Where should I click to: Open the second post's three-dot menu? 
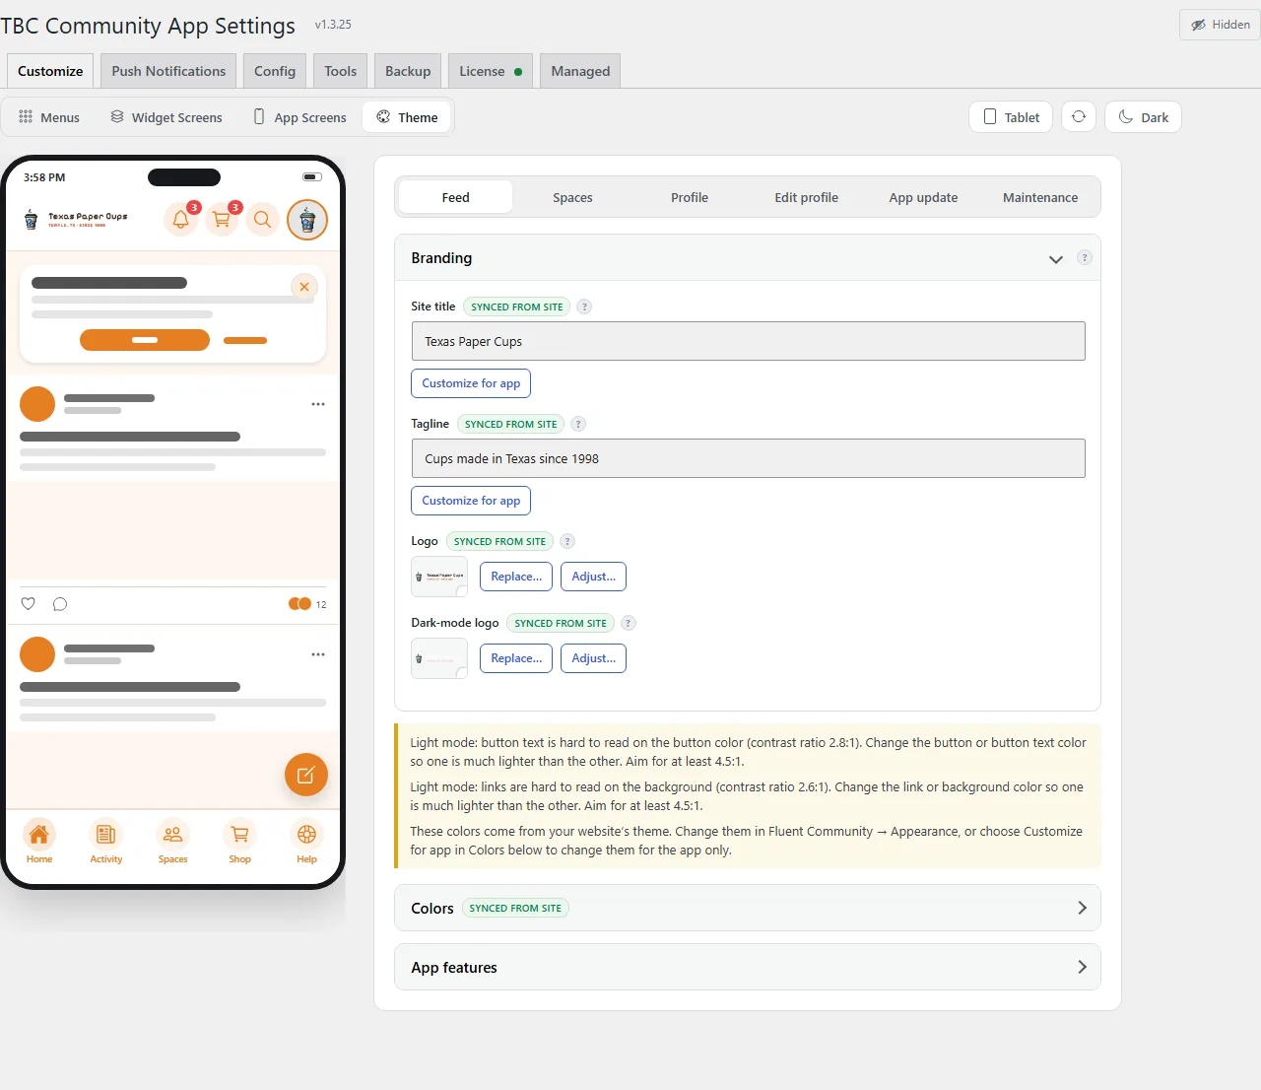coord(318,654)
